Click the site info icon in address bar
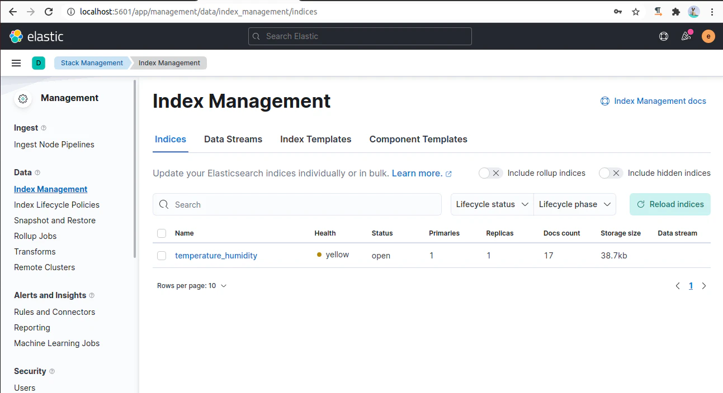Viewport: 723px width, 393px height. click(70, 12)
